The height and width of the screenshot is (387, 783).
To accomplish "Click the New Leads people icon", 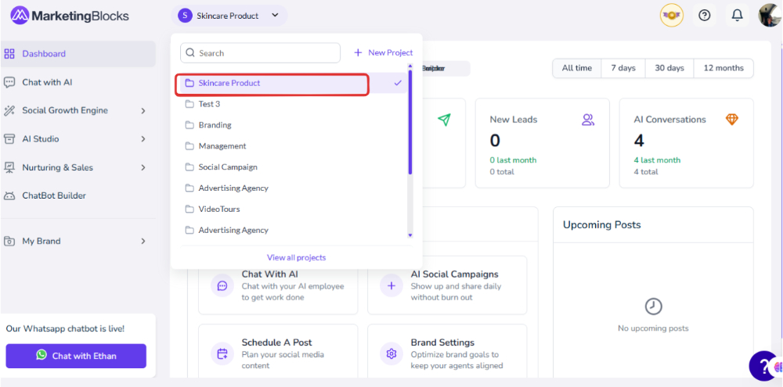I will (x=588, y=120).
